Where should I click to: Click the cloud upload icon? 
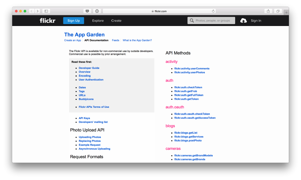(243, 21)
